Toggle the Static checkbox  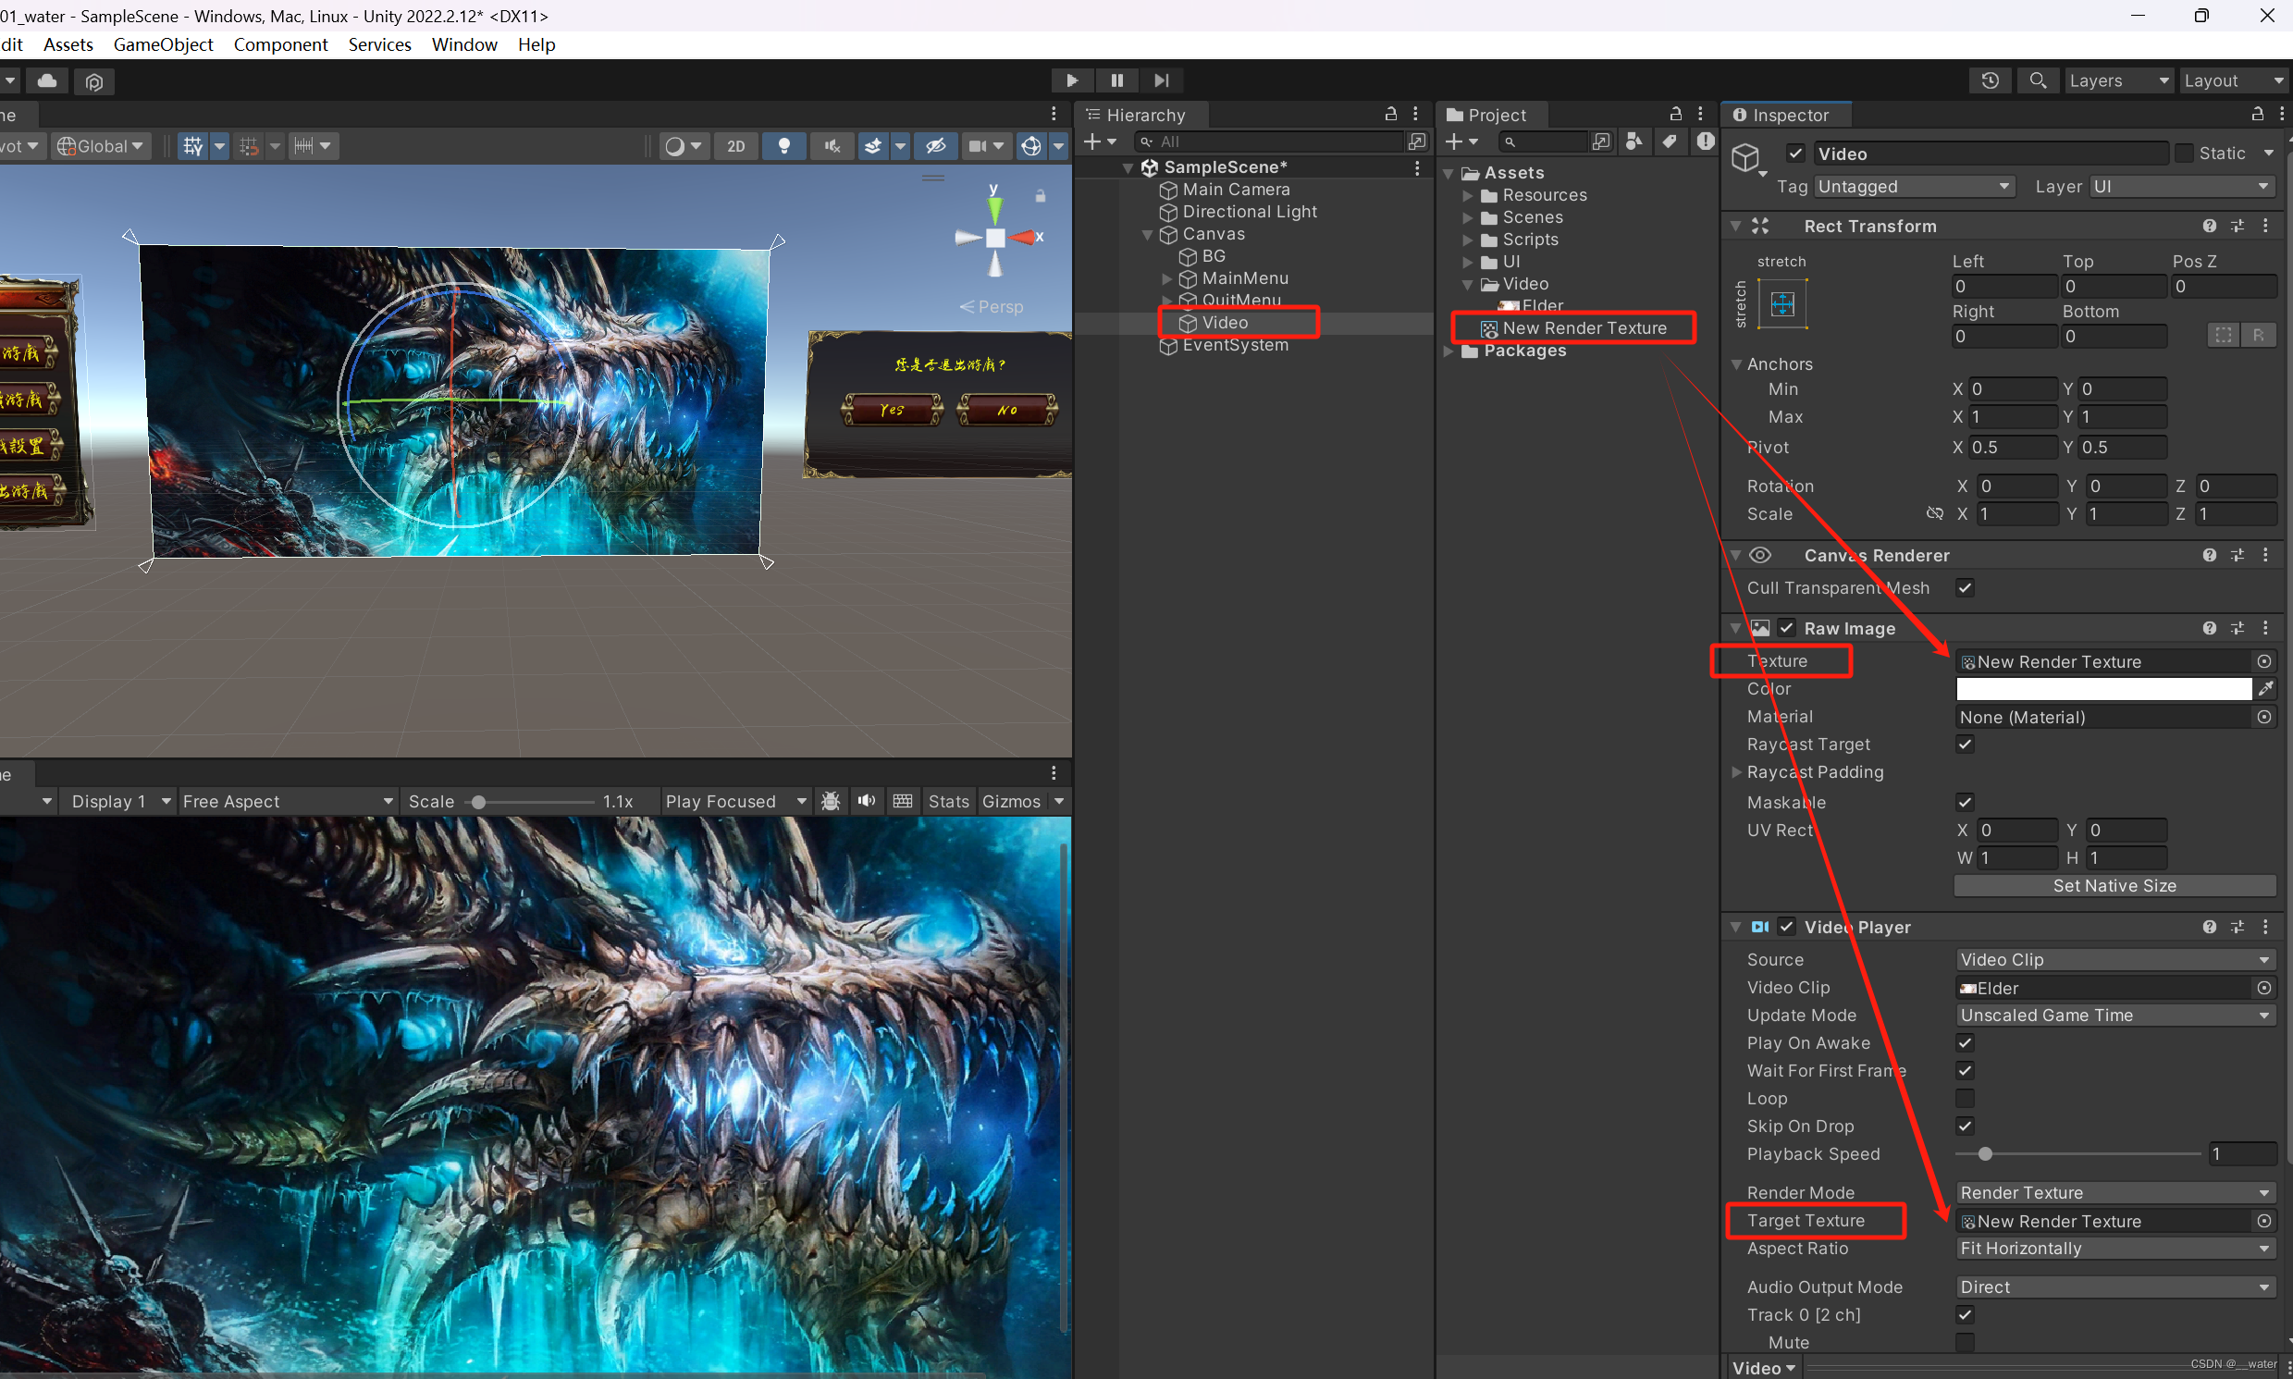2184,154
